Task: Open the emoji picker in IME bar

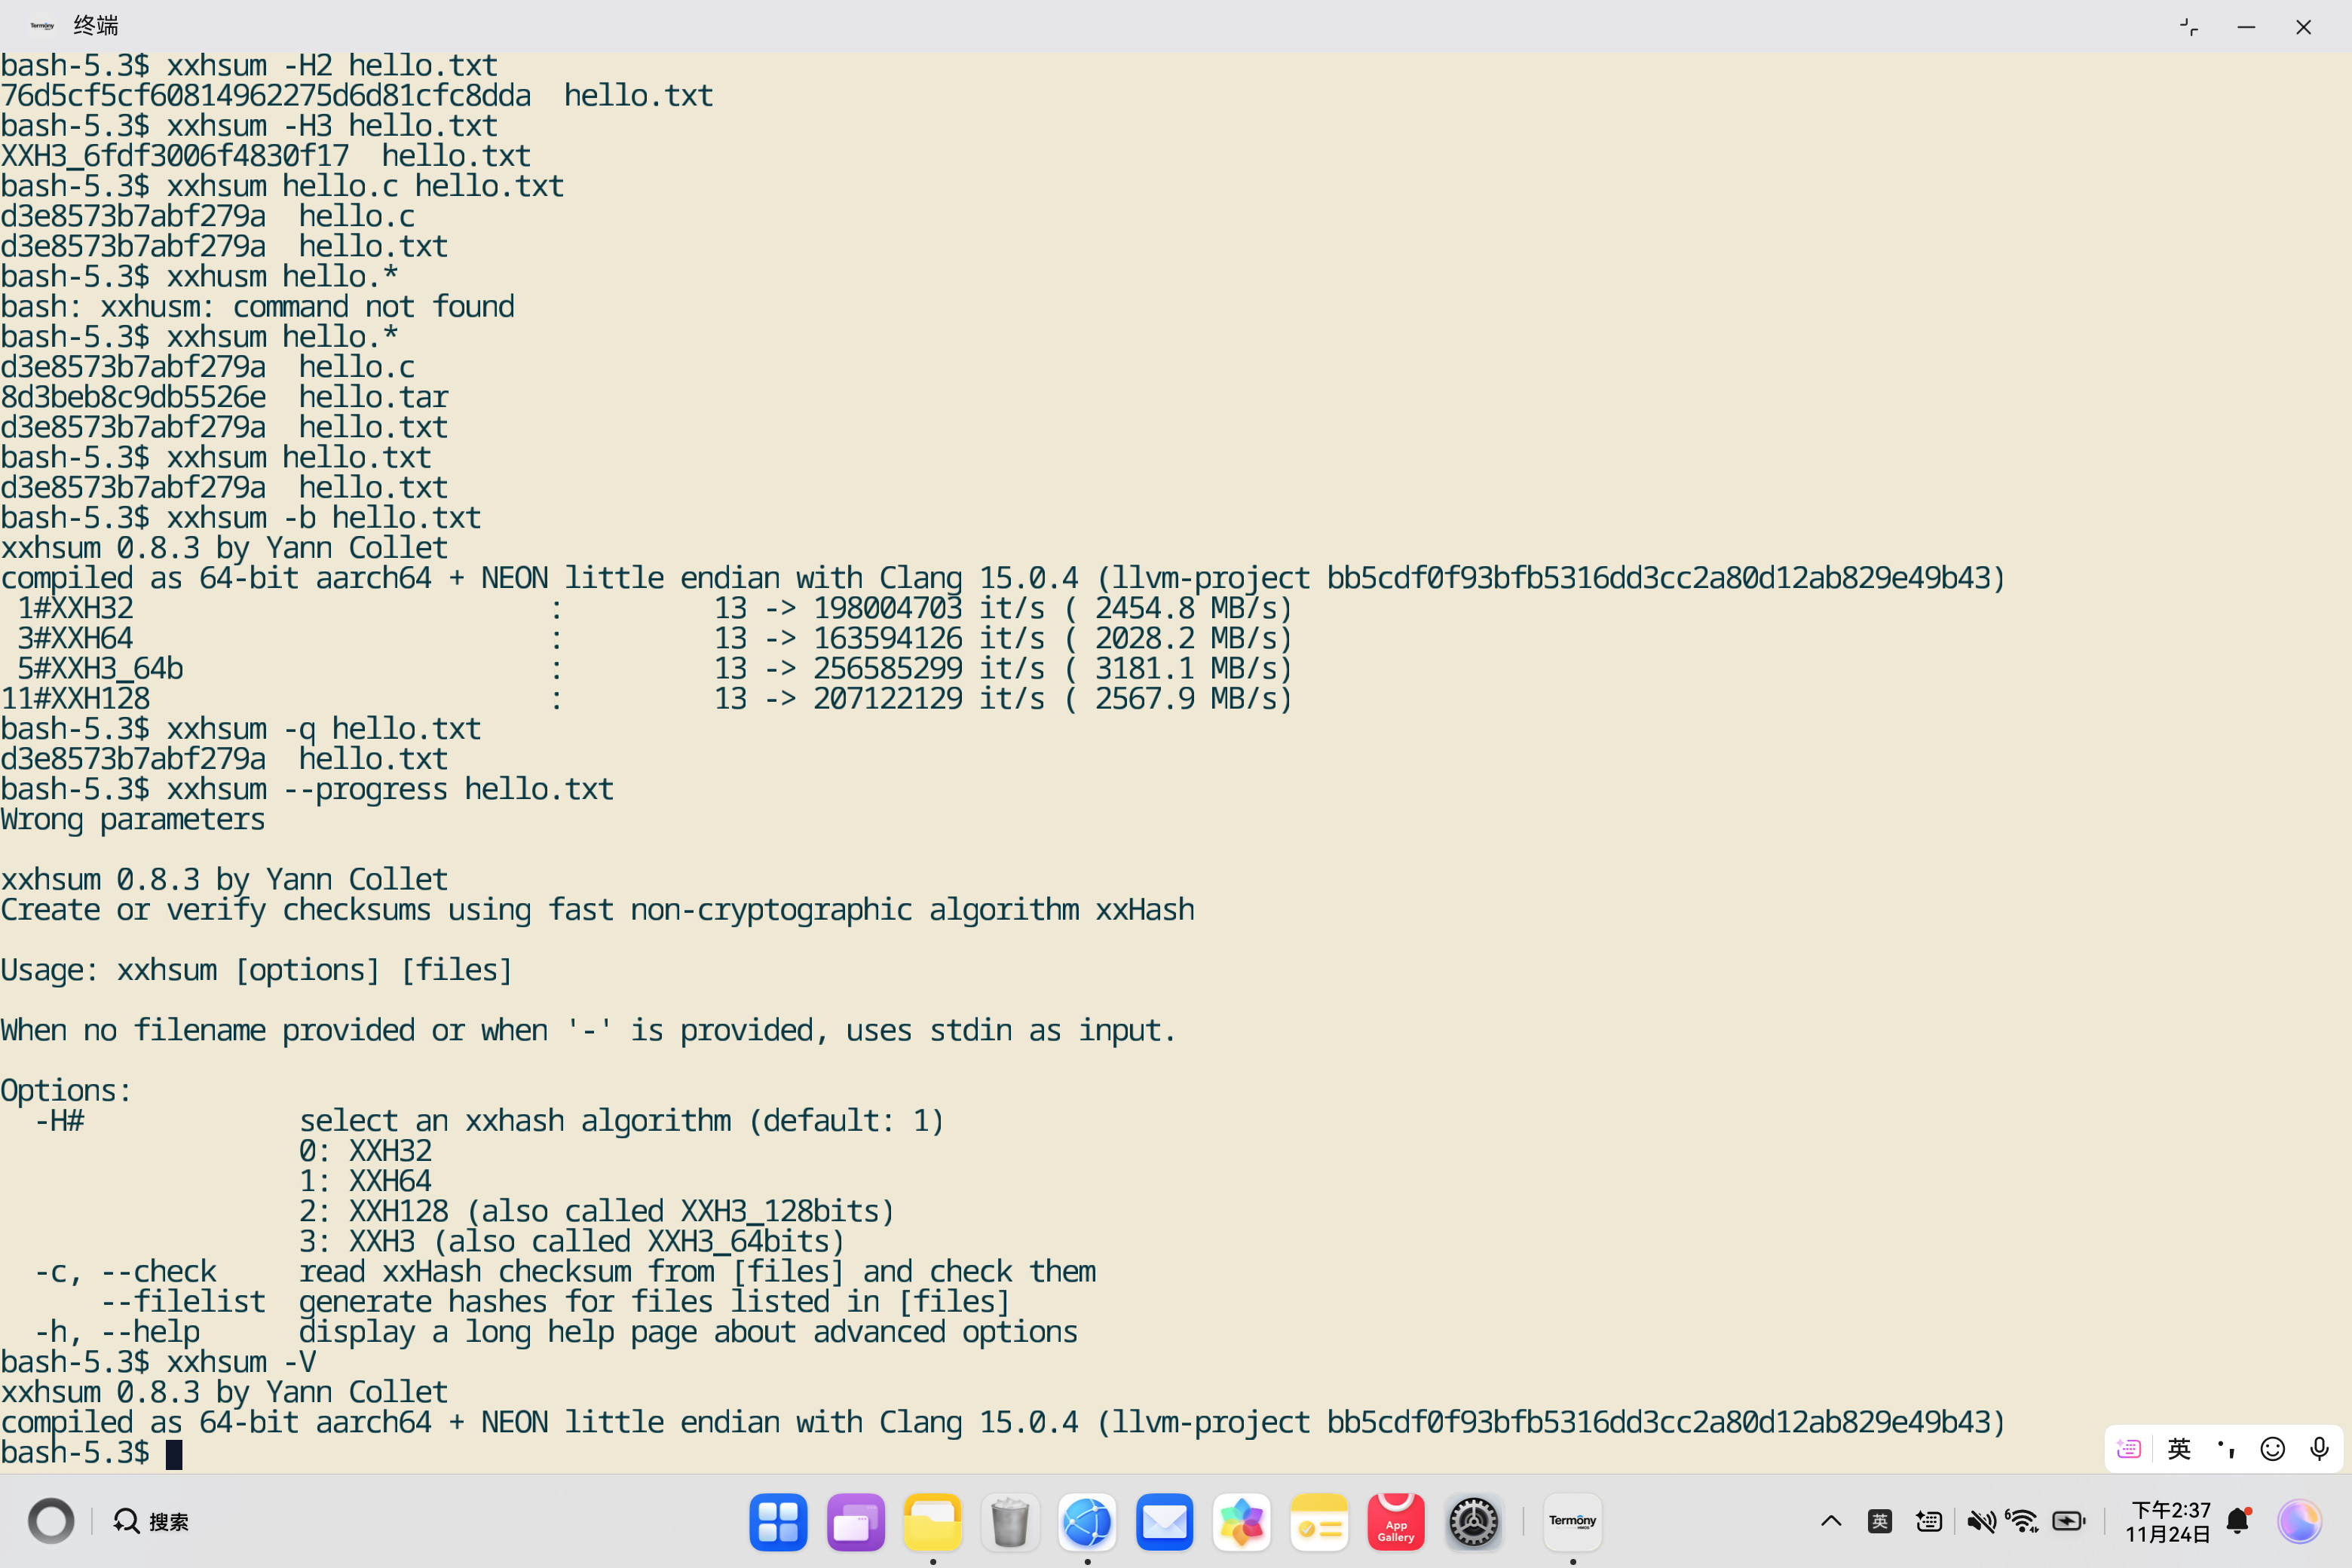Action: [x=2272, y=1449]
